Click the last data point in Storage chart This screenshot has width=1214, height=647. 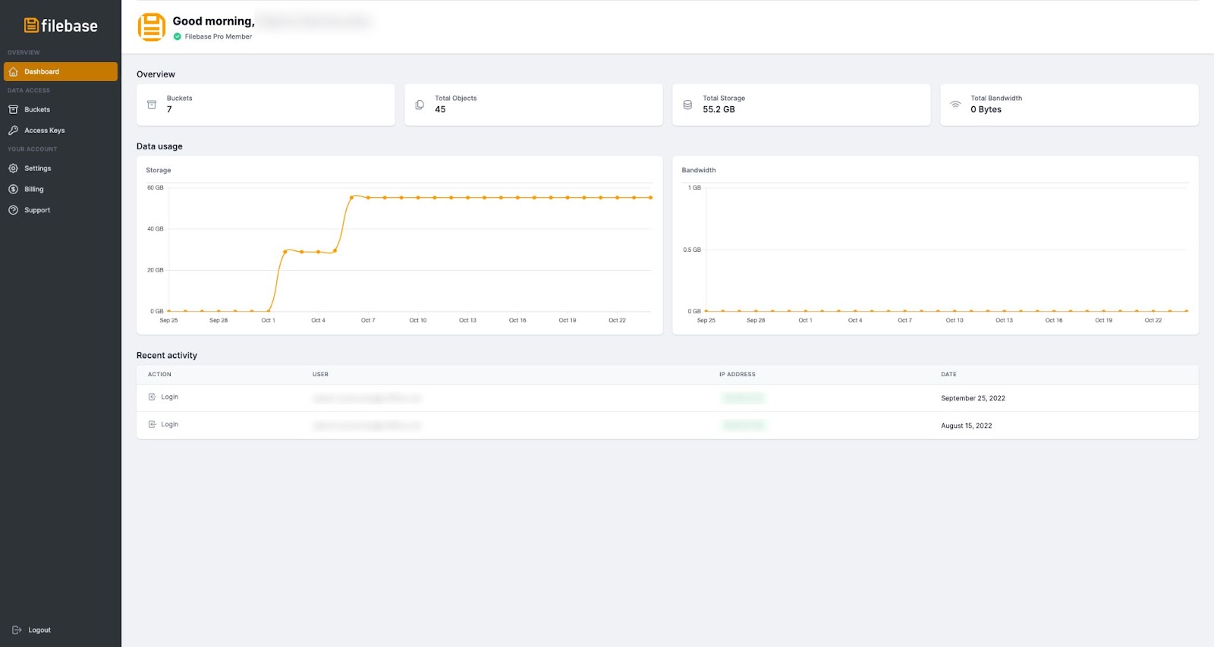pyautogui.click(x=650, y=198)
